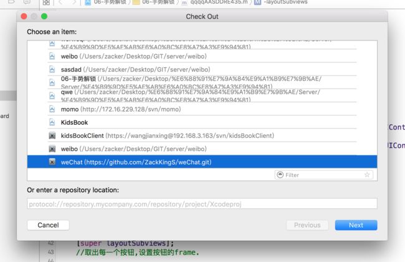
Task: Open the related items grid icon in Xcode jump bar
Action: [46, 2]
